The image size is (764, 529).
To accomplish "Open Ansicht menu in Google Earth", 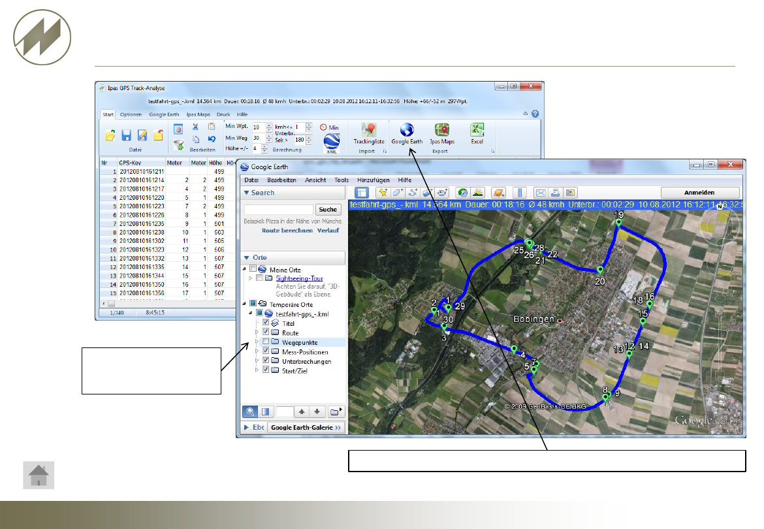I will click(x=315, y=180).
